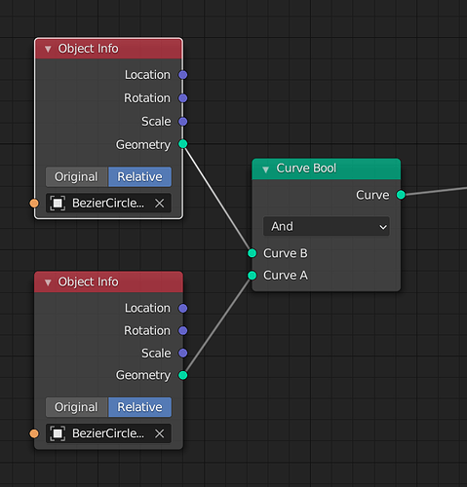Collapse the bottom Object Info node
The width and height of the screenshot is (467, 487).
point(48,282)
